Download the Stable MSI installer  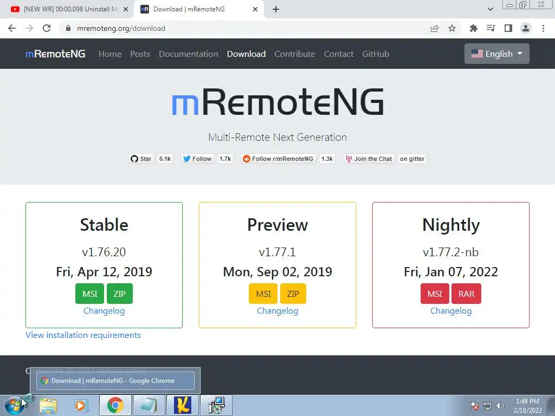(x=89, y=294)
